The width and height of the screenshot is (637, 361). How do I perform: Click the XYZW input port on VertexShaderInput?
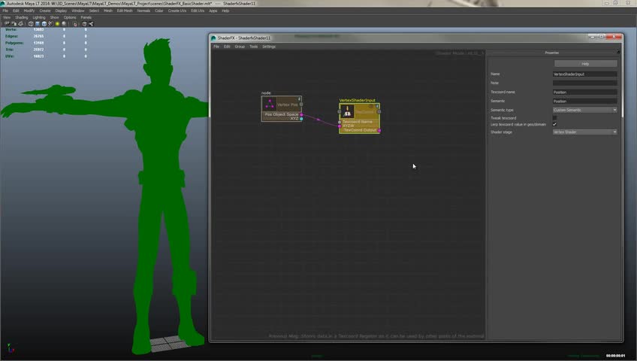tap(340, 126)
